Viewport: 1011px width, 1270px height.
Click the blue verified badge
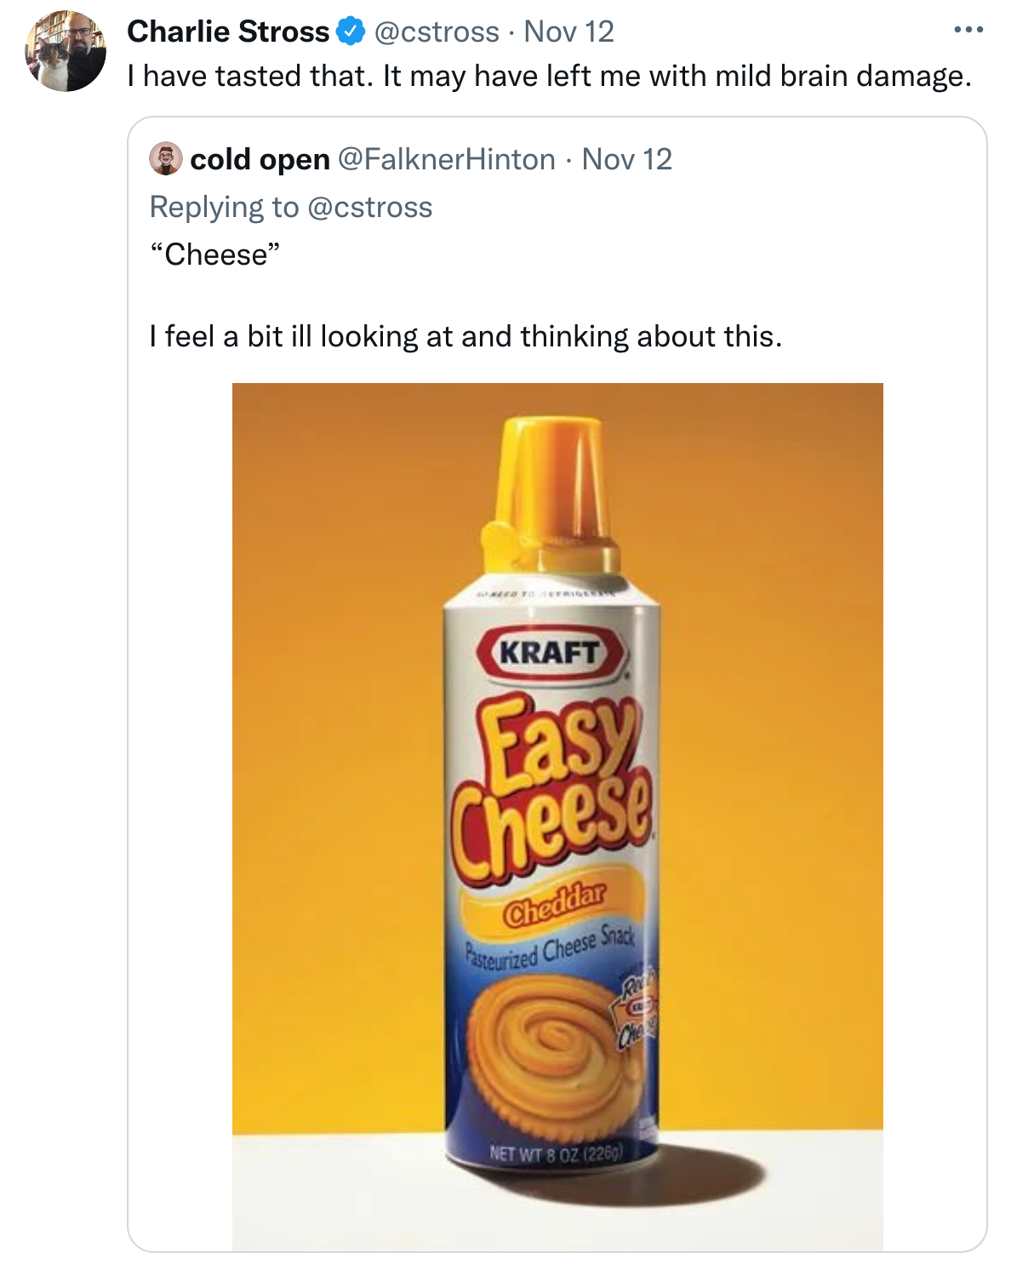(x=351, y=32)
